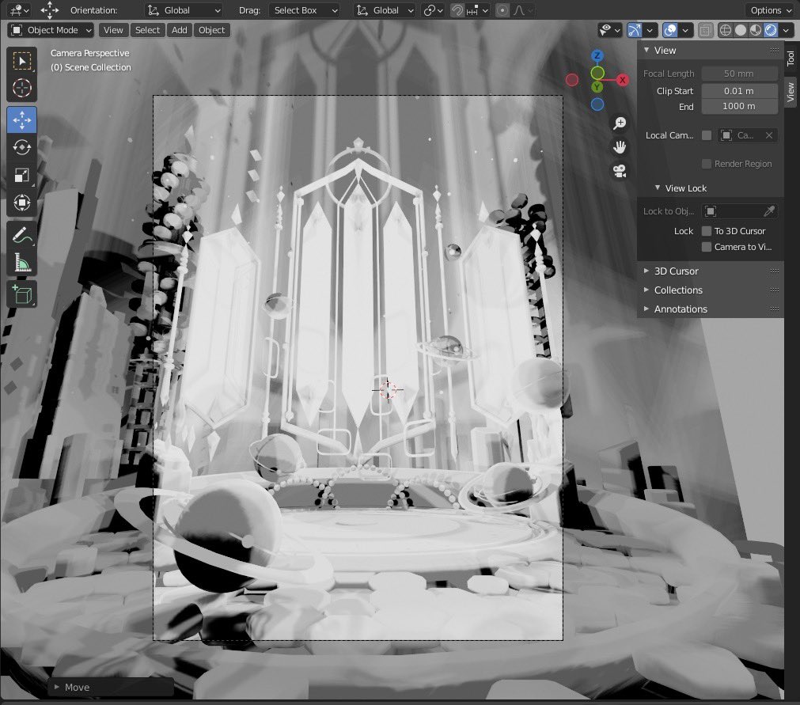This screenshot has height=705, width=800.
Task: Click the Zoom magnifier viewport button
Action: coord(620,123)
